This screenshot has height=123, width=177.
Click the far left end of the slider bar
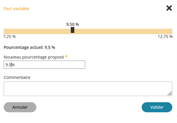point(5,31)
